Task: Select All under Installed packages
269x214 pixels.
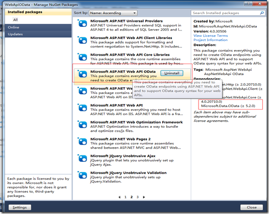Action: coord(15,20)
